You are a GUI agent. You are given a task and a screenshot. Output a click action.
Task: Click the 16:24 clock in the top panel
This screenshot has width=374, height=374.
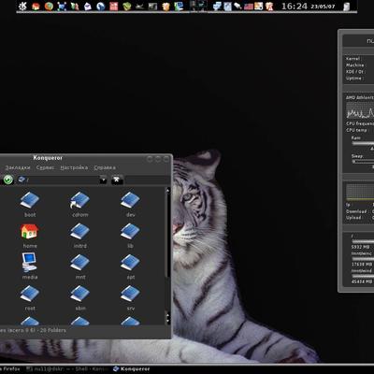[295, 7]
